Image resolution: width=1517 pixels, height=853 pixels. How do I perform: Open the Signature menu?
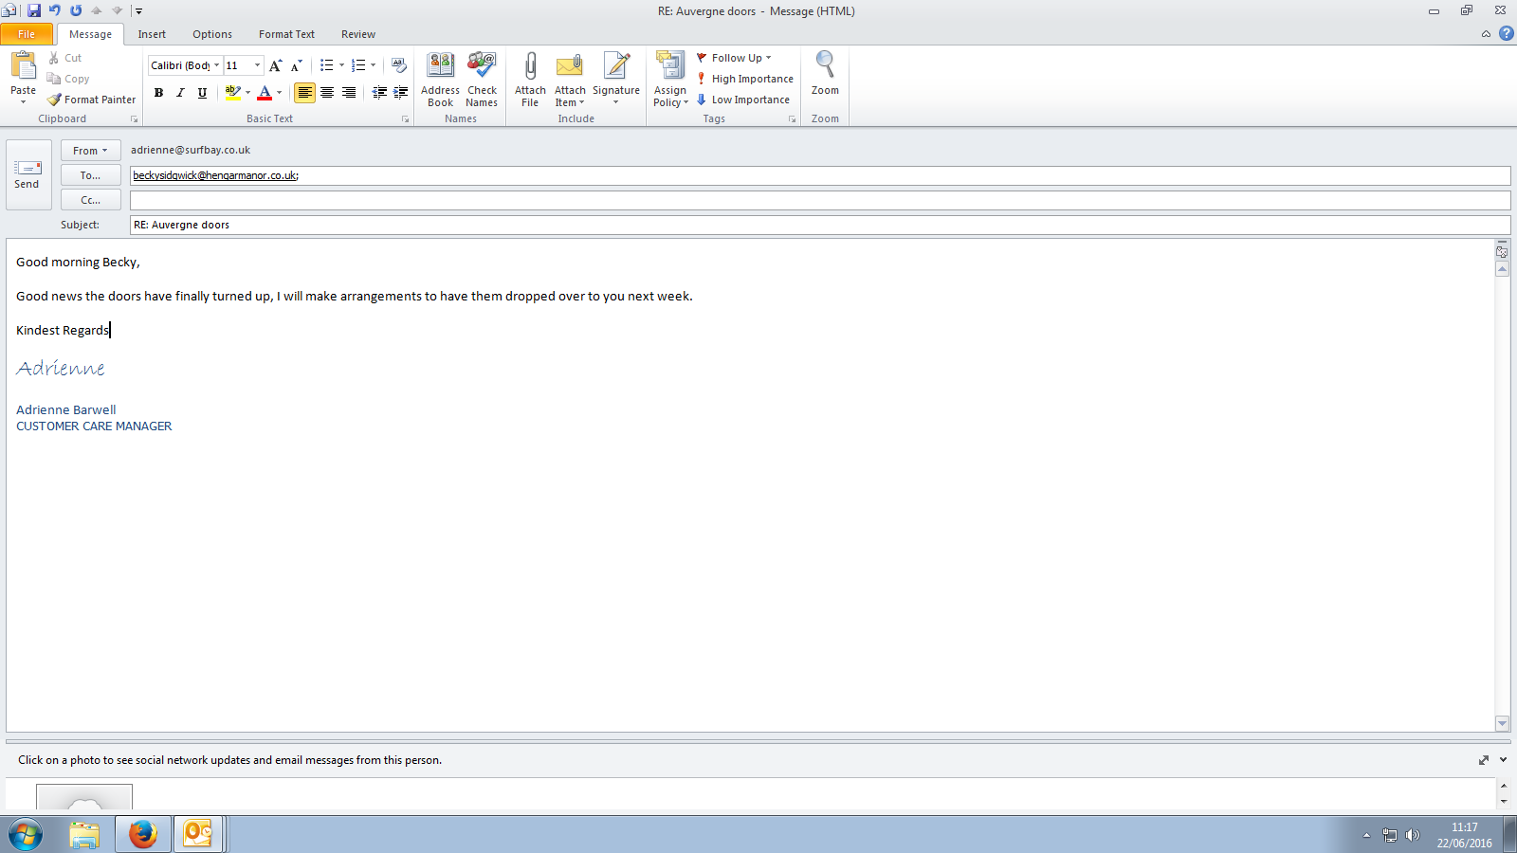(616, 80)
